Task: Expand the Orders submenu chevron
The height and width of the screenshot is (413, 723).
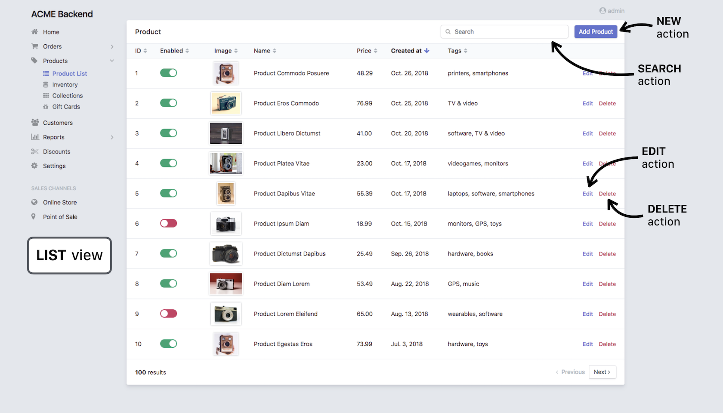Action: (x=112, y=46)
